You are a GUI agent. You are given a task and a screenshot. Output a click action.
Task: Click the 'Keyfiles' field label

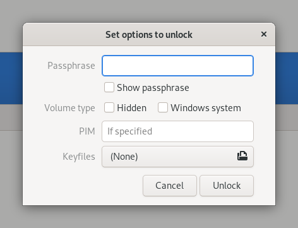click(79, 157)
